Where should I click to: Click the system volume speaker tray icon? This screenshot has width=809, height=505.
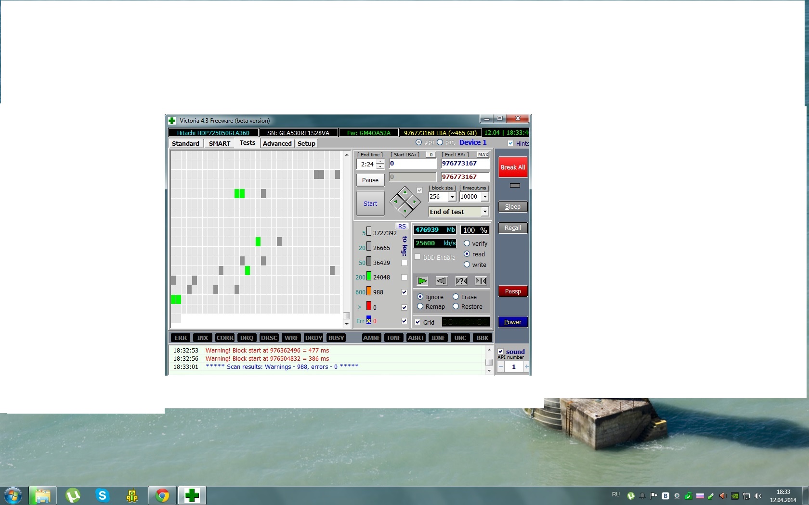click(758, 496)
